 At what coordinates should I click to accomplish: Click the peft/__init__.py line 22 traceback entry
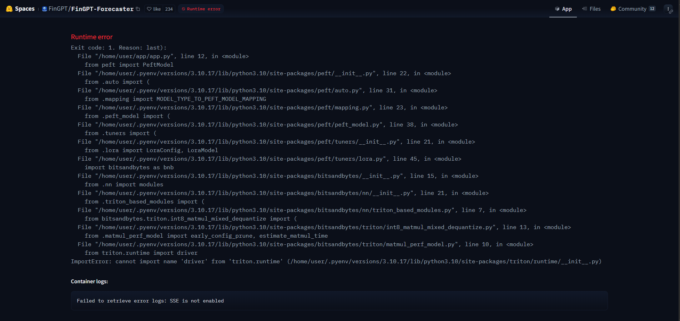(264, 73)
